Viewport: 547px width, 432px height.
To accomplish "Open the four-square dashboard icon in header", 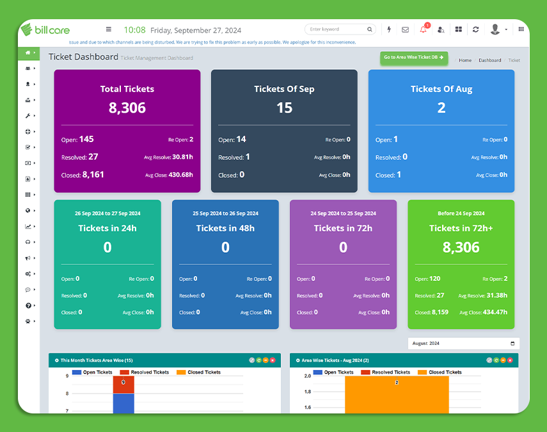I will point(458,29).
